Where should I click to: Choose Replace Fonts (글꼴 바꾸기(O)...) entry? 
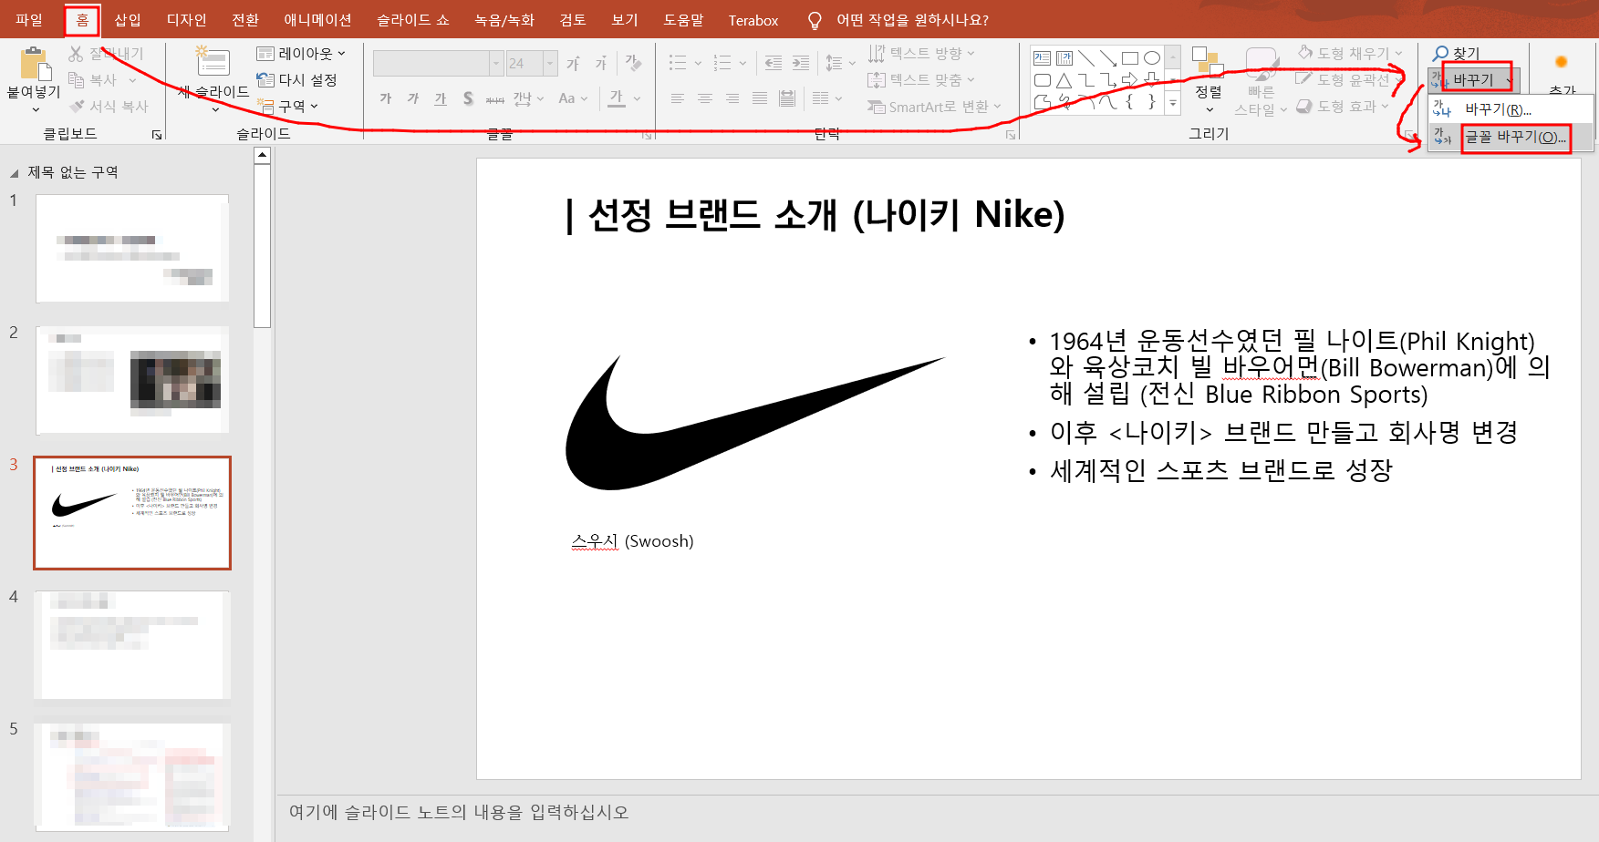[x=1511, y=137]
